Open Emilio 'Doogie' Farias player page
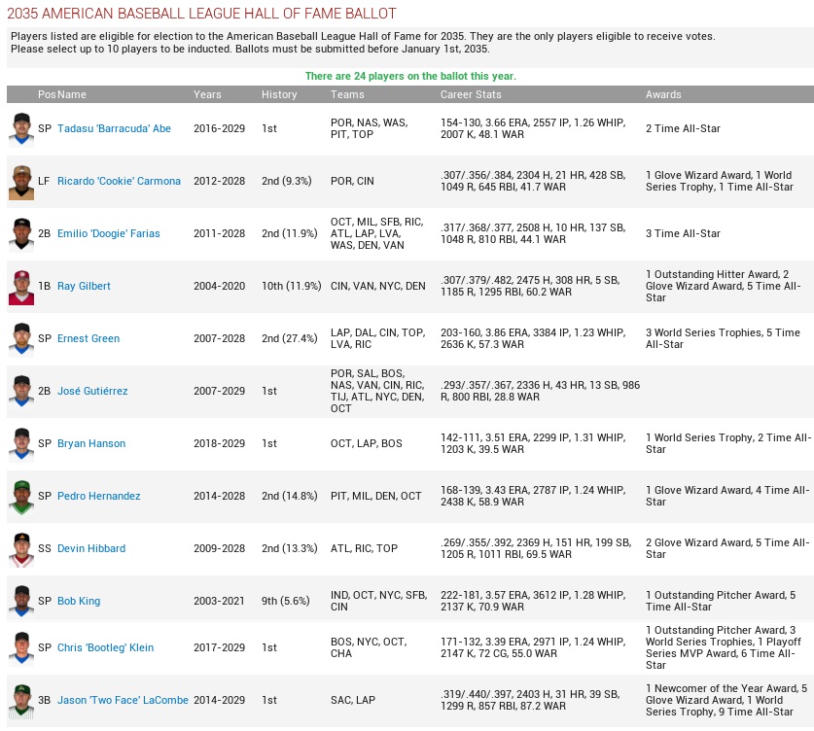The image size is (814, 731). tap(108, 234)
